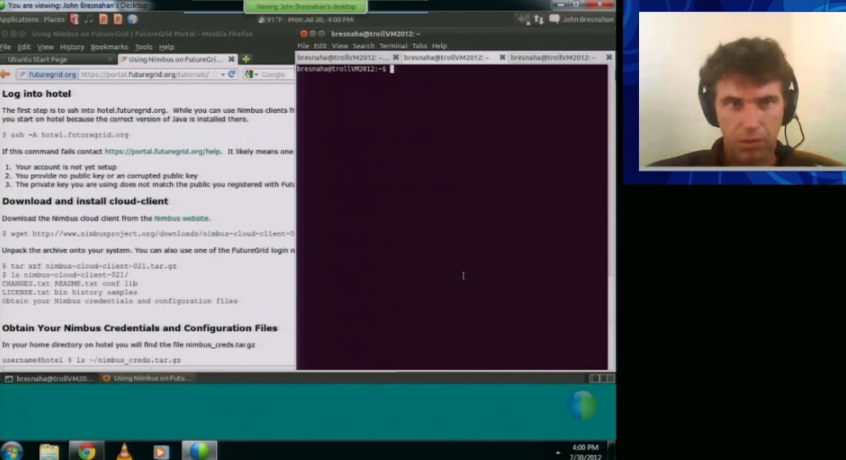The height and width of the screenshot is (460, 846).
Task: Open terminal File menu
Action: point(303,46)
